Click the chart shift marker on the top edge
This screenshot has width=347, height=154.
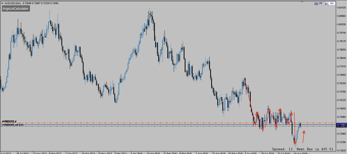pyautogui.click(x=302, y=2)
